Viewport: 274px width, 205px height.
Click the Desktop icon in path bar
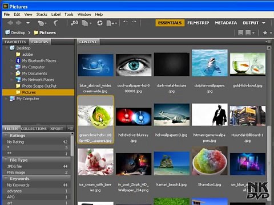tap(7, 32)
